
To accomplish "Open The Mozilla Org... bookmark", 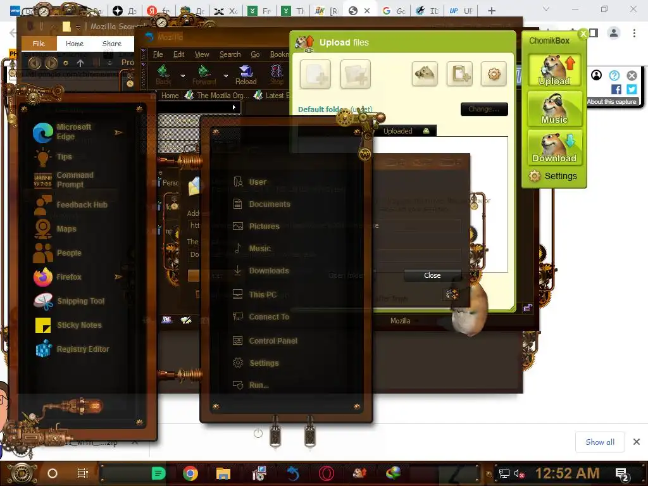I will (216, 96).
